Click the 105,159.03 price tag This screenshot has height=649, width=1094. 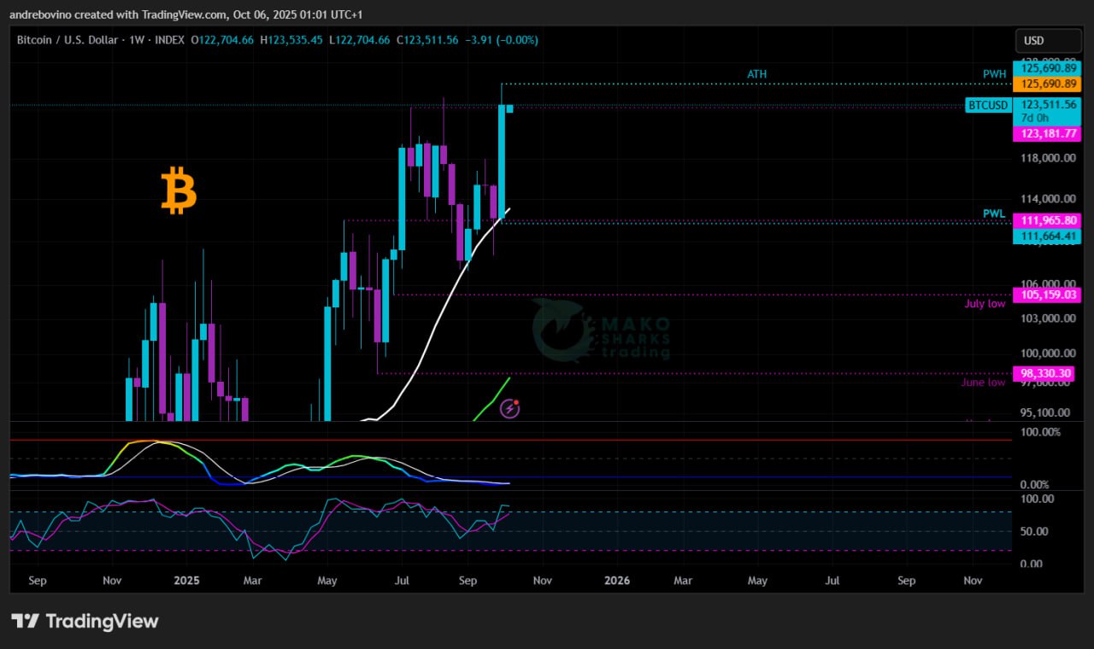point(1046,295)
